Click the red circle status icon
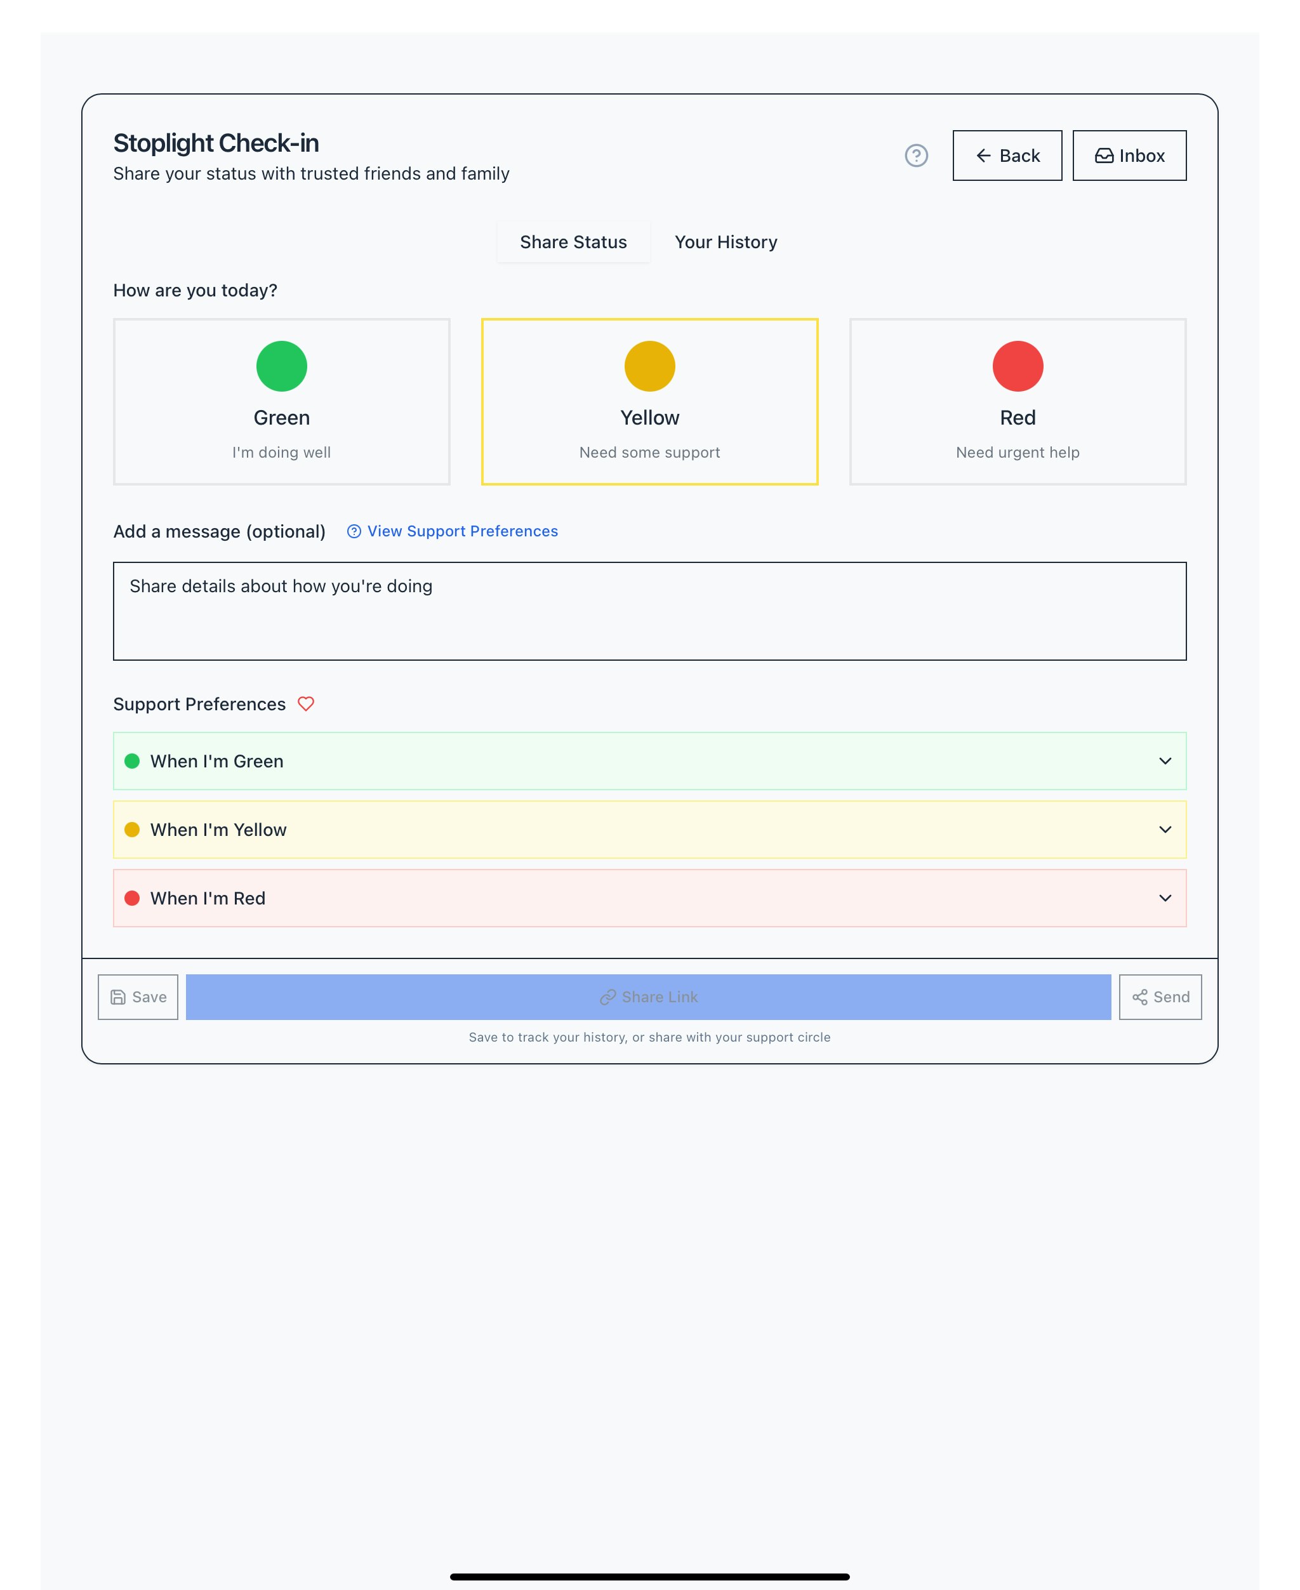This screenshot has height=1590, width=1300. 1017,366
